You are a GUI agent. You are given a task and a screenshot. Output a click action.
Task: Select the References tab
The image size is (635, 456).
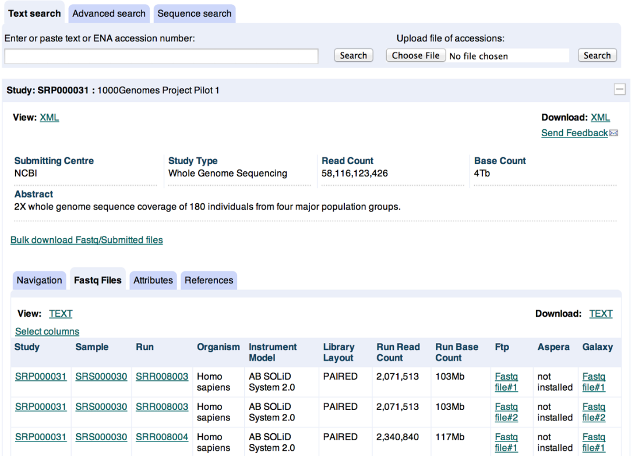(x=209, y=280)
